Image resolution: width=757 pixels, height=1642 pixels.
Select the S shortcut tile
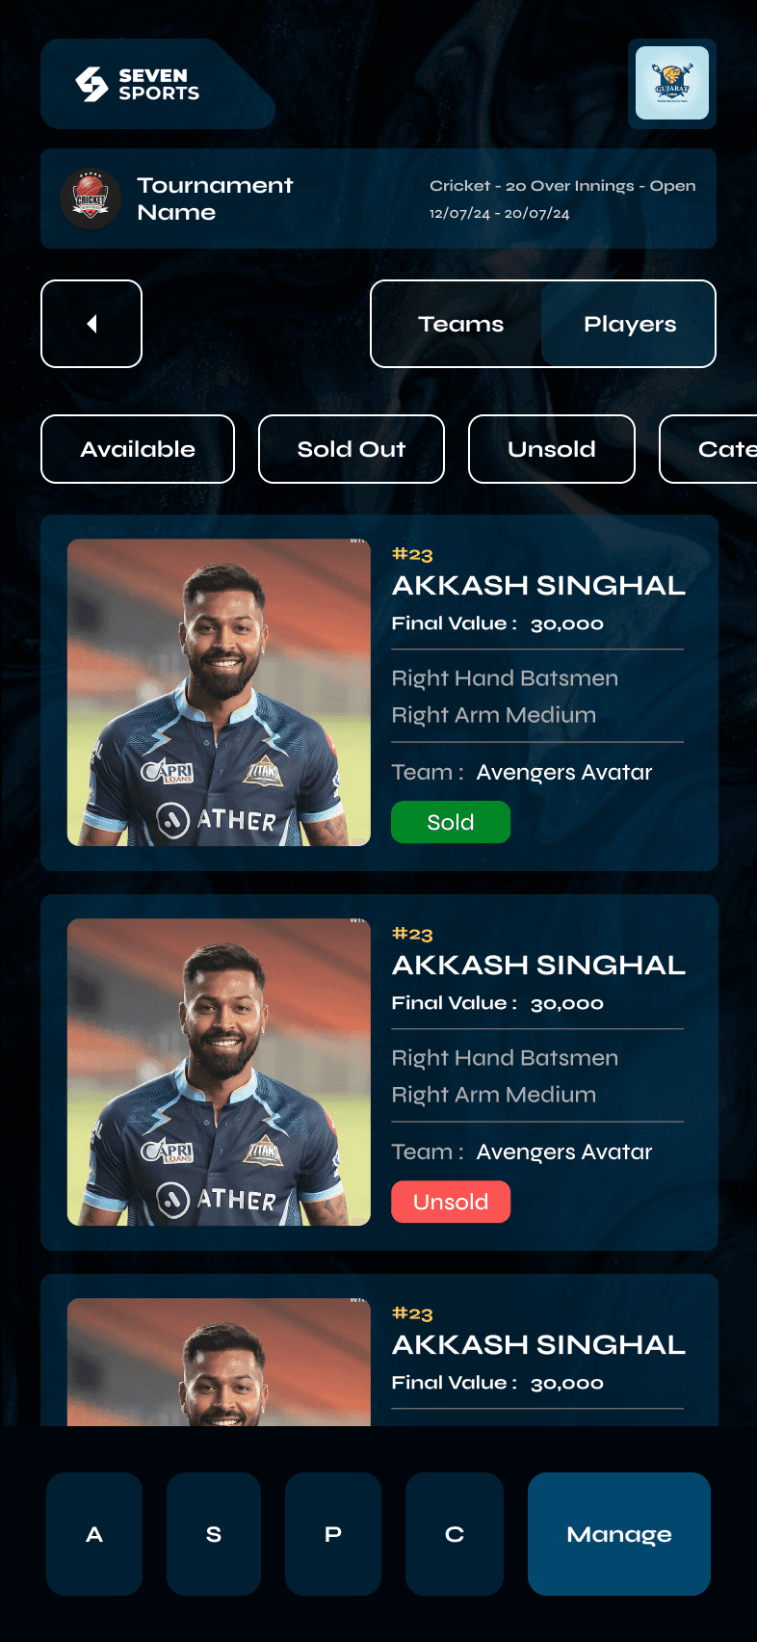tap(214, 1533)
